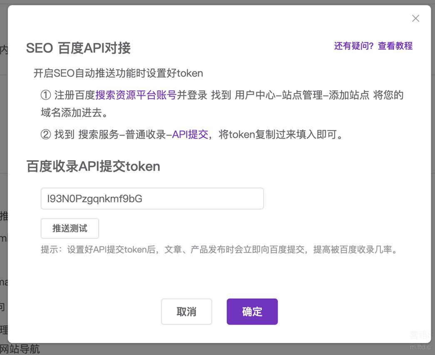Viewport: 435px width, 355px height.
Task: Click the circled number ① step marker
Action: pos(45,95)
